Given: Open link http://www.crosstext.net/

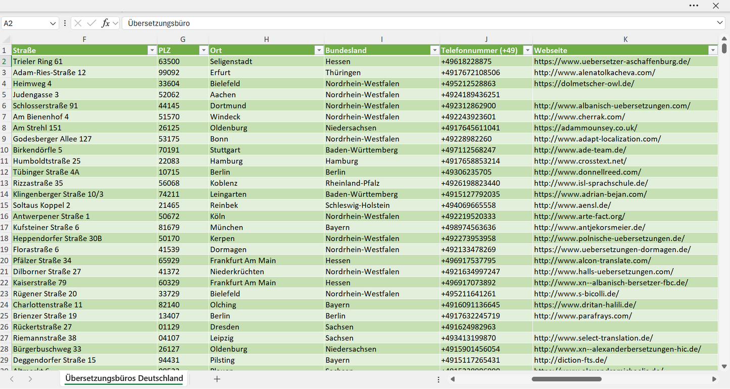Looking at the screenshot, I should point(580,161).
